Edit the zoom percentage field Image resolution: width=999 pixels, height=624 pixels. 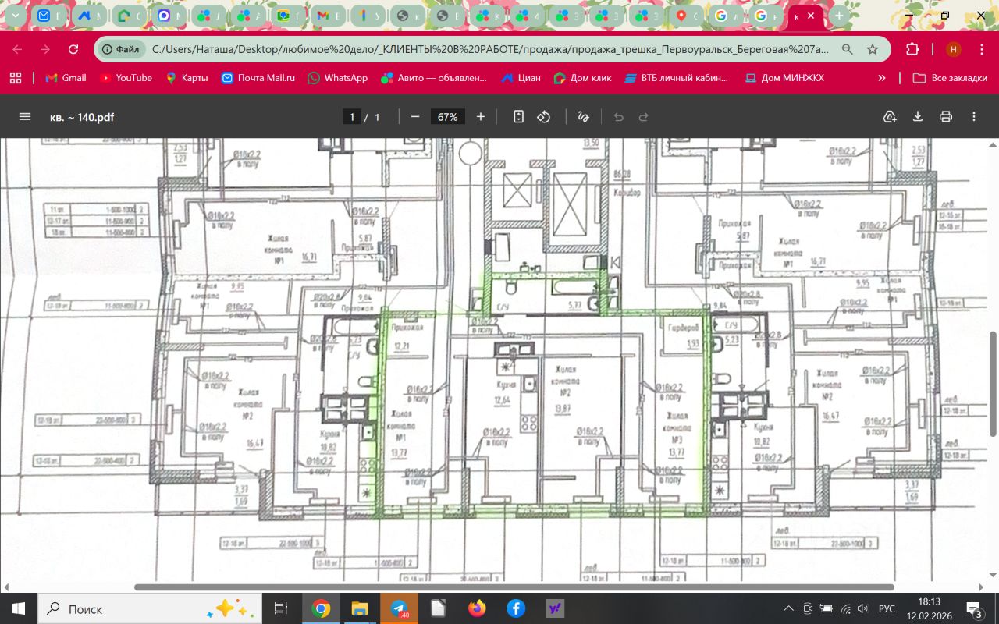pyautogui.click(x=447, y=117)
